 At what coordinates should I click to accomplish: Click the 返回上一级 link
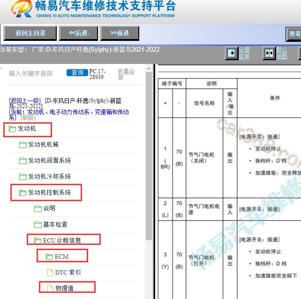pos(25,101)
